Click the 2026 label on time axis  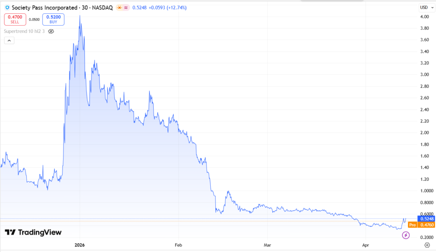point(80,245)
